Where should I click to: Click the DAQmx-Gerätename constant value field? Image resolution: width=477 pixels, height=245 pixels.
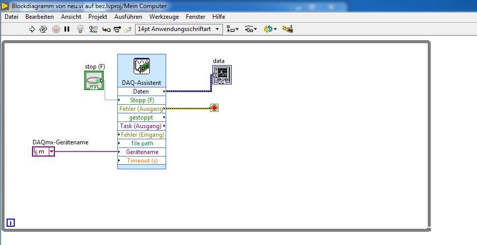pos(41,151)
